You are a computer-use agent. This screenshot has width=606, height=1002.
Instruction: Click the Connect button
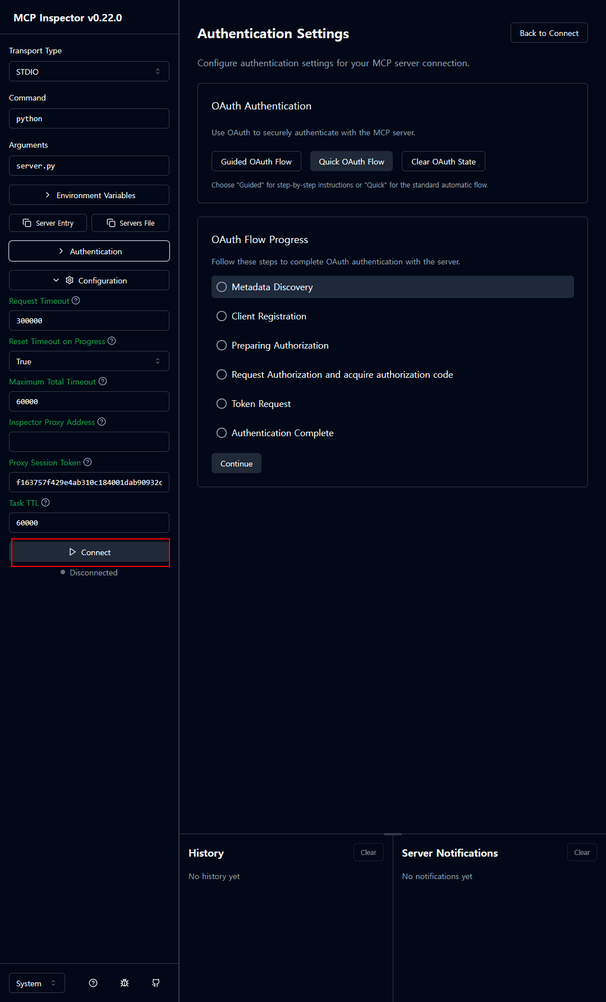point(89,552)
